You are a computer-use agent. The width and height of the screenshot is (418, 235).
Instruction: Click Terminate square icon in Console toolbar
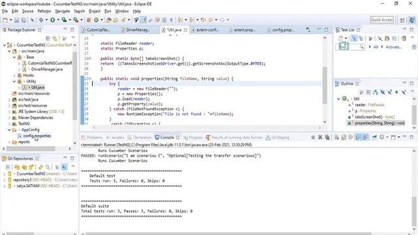pyautogui.click(x=313, y=137)
